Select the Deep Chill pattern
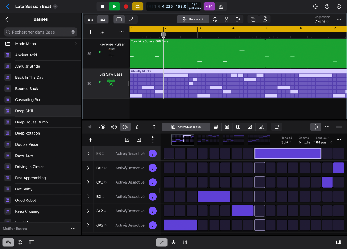The width and height of the screenshot is (347, 249). click(x=41, y=111)
